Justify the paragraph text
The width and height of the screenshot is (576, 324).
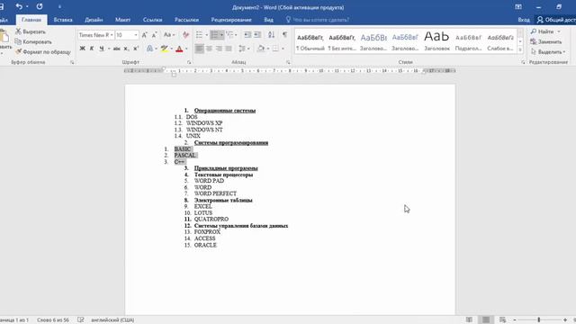229,49
